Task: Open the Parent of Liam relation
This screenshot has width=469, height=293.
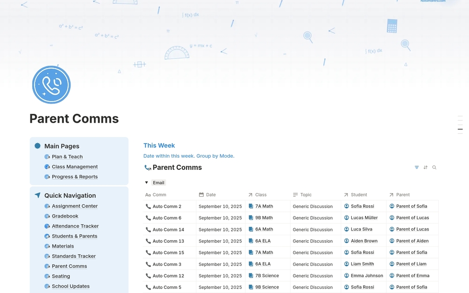Action: [x=411, y=264]
